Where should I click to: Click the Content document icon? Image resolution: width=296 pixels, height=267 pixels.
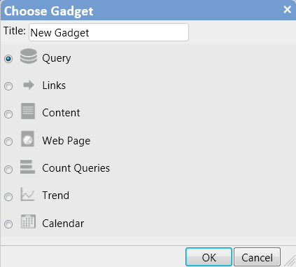point(28,111)
